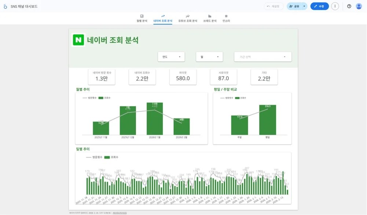Toggle 방문횟수 legend in the 월별 추이 chart
367x215 pixels.
click(x=90, y=98)
